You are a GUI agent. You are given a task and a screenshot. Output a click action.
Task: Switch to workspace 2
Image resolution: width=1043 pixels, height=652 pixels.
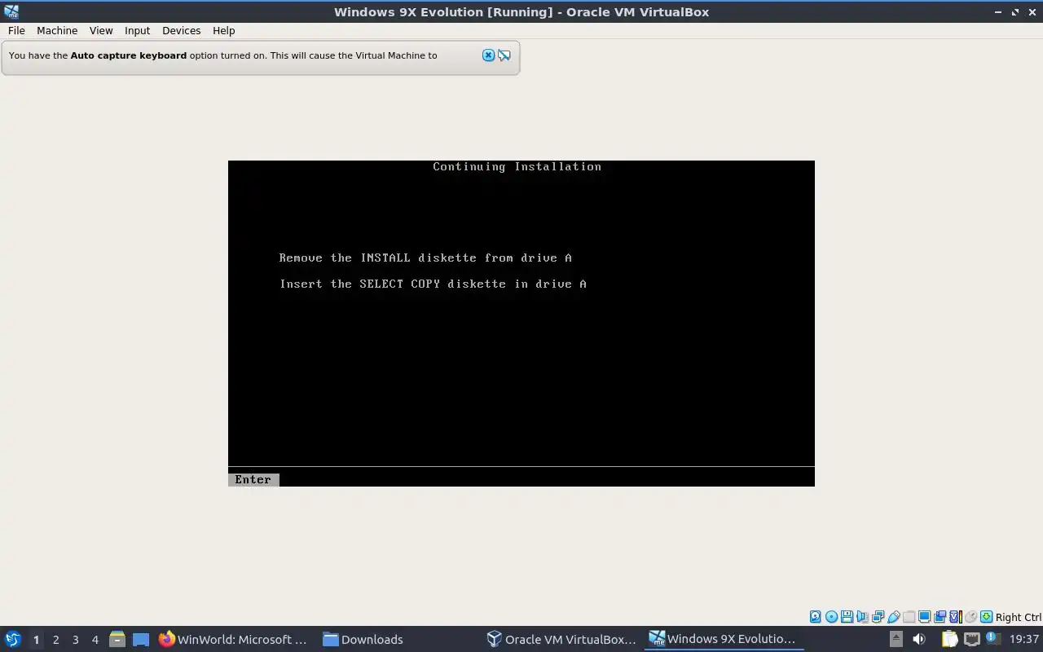(x=55, y=639)
